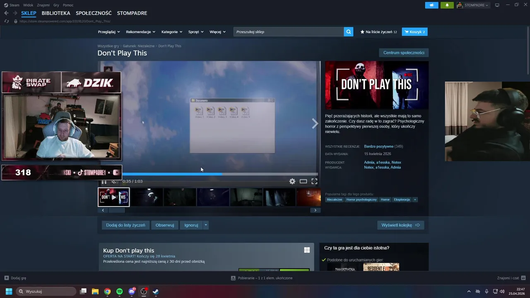
Task: Open Na liście życzeń wishlist
Action: click(378, 32)
